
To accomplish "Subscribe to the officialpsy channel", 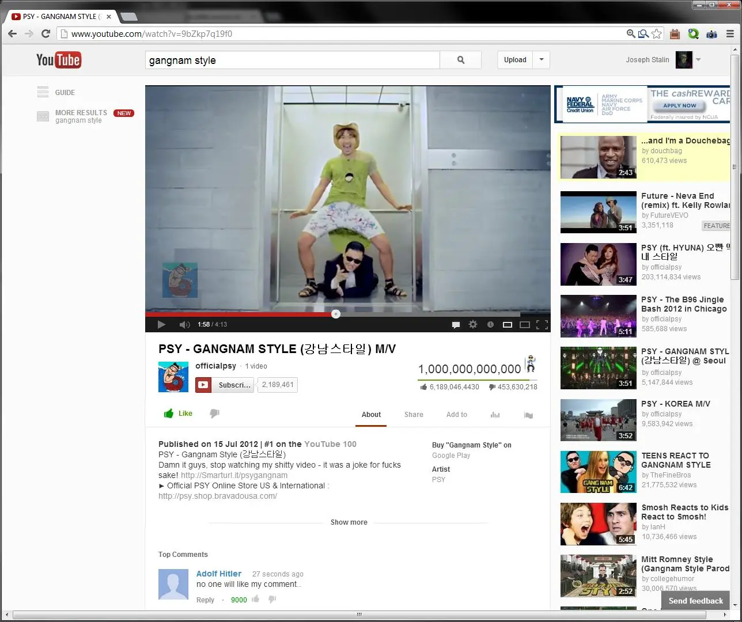I will pos(225,385).
